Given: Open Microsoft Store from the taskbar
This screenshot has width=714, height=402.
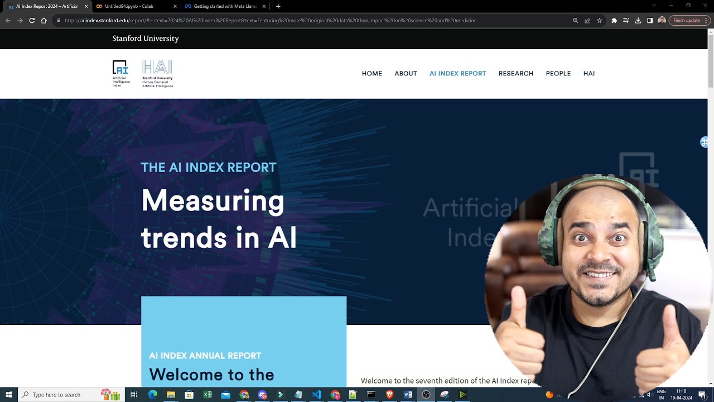Looking at the screenshot, I should [x=189, y=395].
